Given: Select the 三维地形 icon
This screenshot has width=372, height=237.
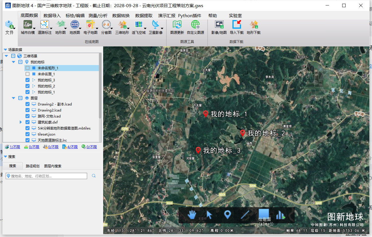Looking at the screenshot, I should (x=122, y=25).
